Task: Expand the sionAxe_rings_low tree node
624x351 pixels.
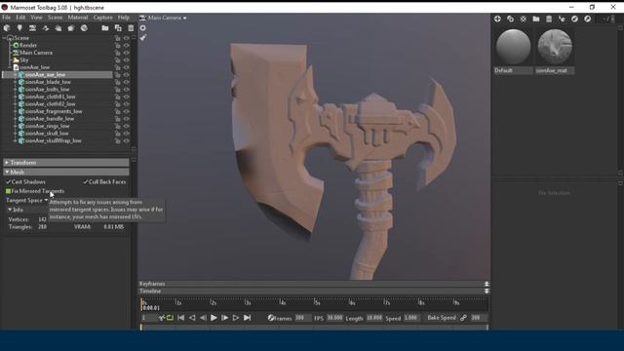Action: (x=16, y=126)
